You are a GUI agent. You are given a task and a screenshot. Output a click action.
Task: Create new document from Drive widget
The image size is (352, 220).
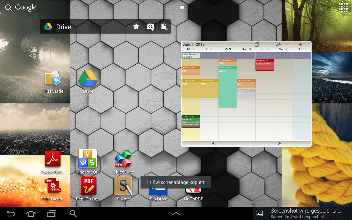[x=164, y=26]
